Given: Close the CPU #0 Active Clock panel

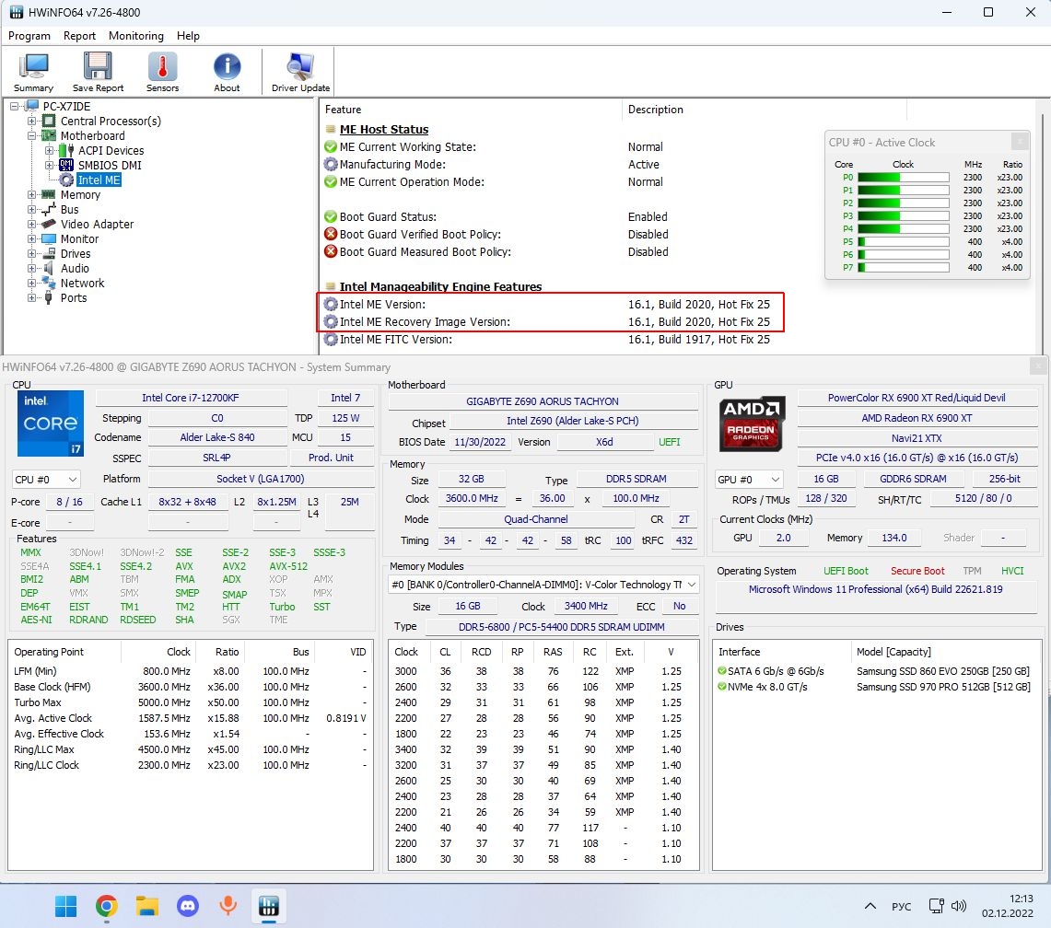Looking at the screenshot, I should (x=1019, y=142).
